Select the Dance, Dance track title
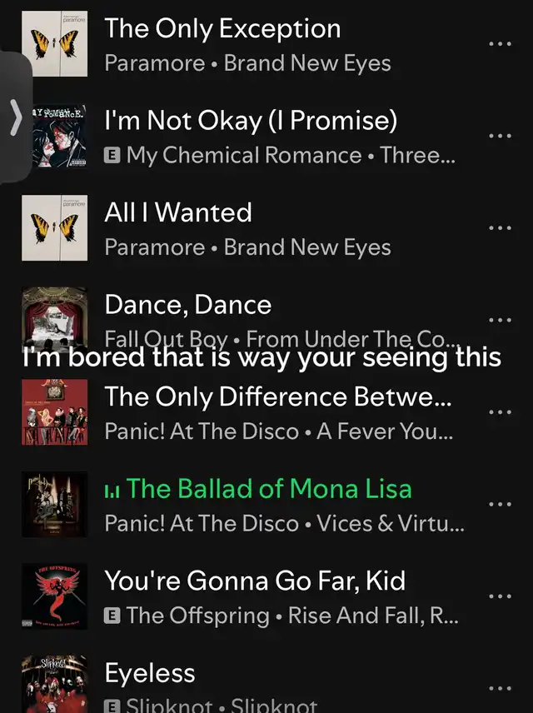 tap(188, 305)
